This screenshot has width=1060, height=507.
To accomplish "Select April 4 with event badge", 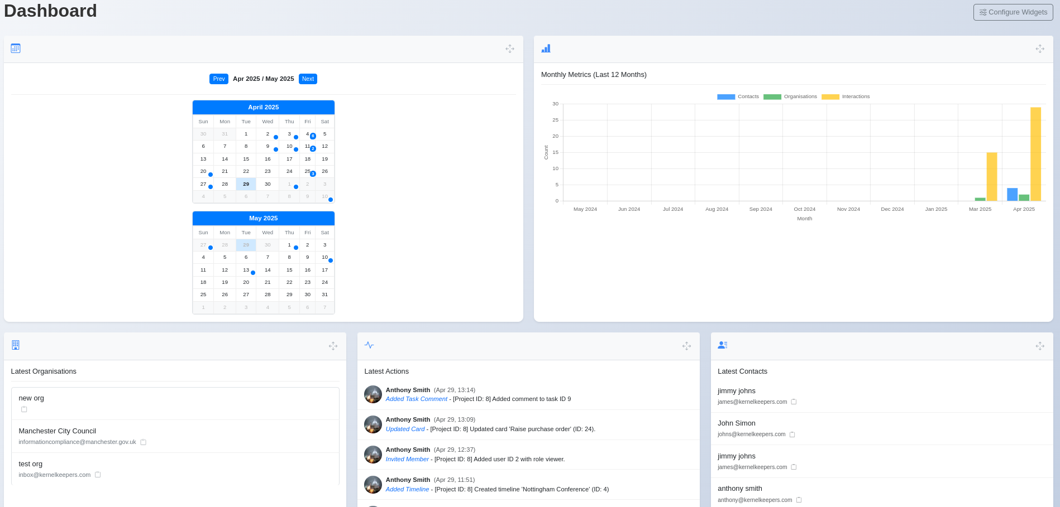I will click(307, 134).
